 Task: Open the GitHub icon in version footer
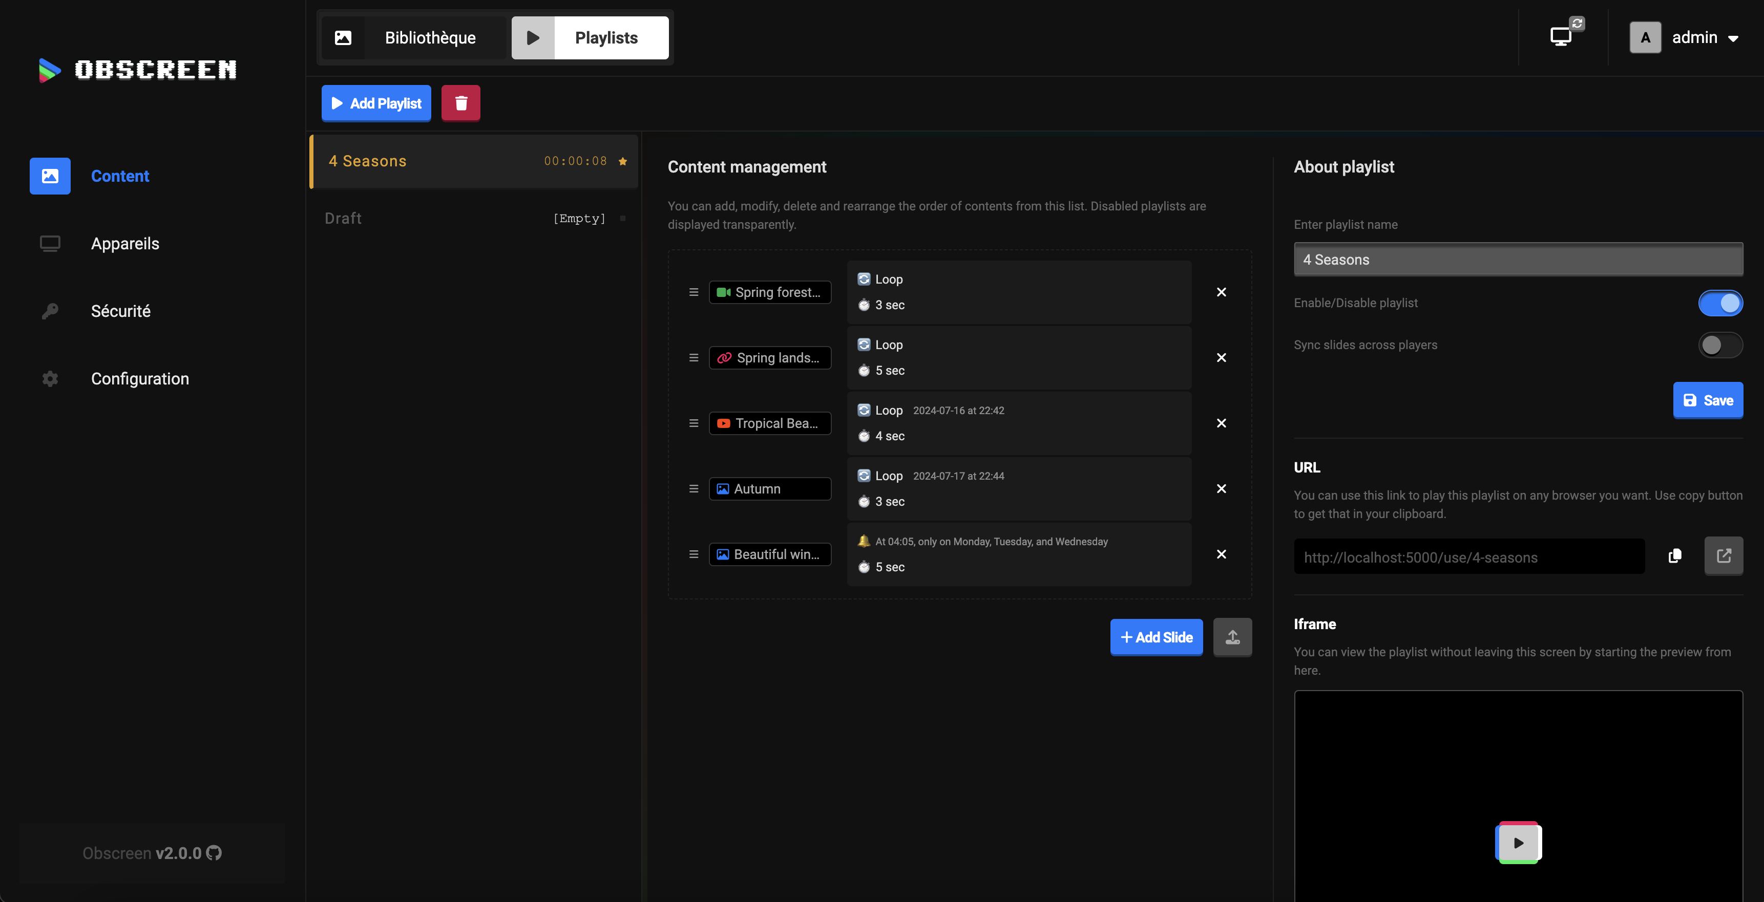point(214,853)
